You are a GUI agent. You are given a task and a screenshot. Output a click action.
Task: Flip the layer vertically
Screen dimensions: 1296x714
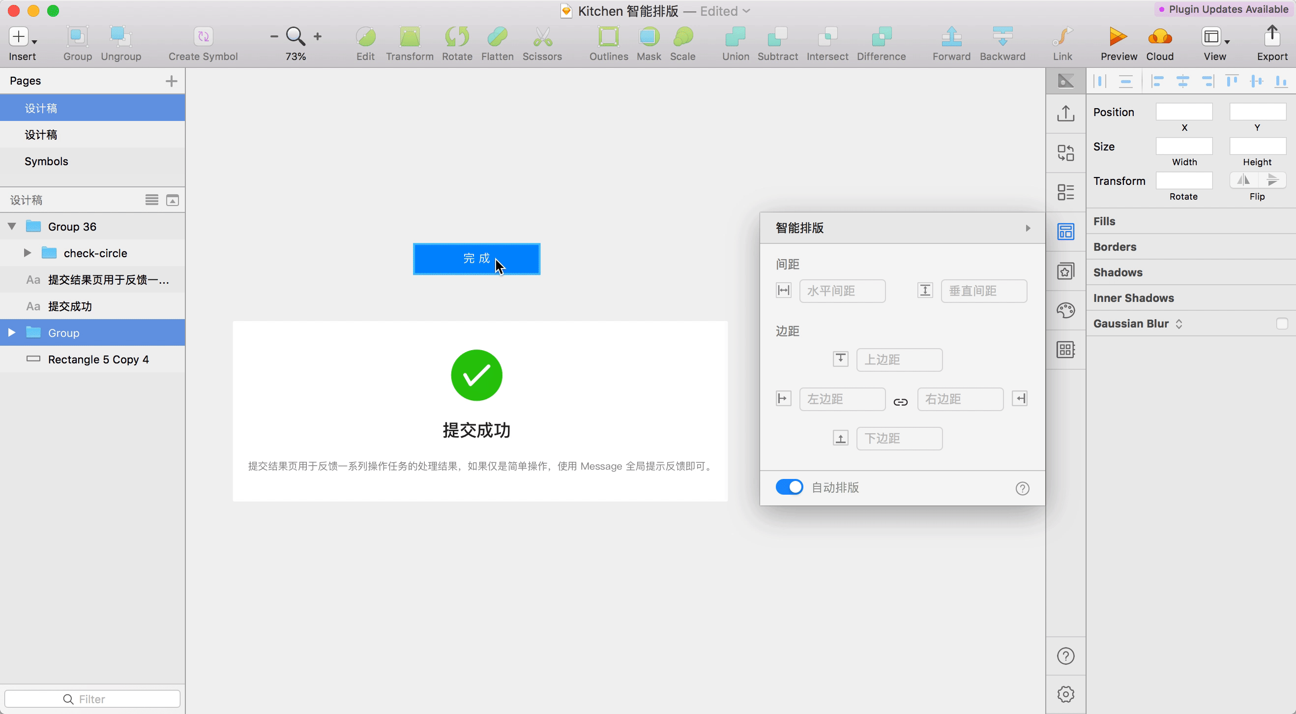(1272, 179)
